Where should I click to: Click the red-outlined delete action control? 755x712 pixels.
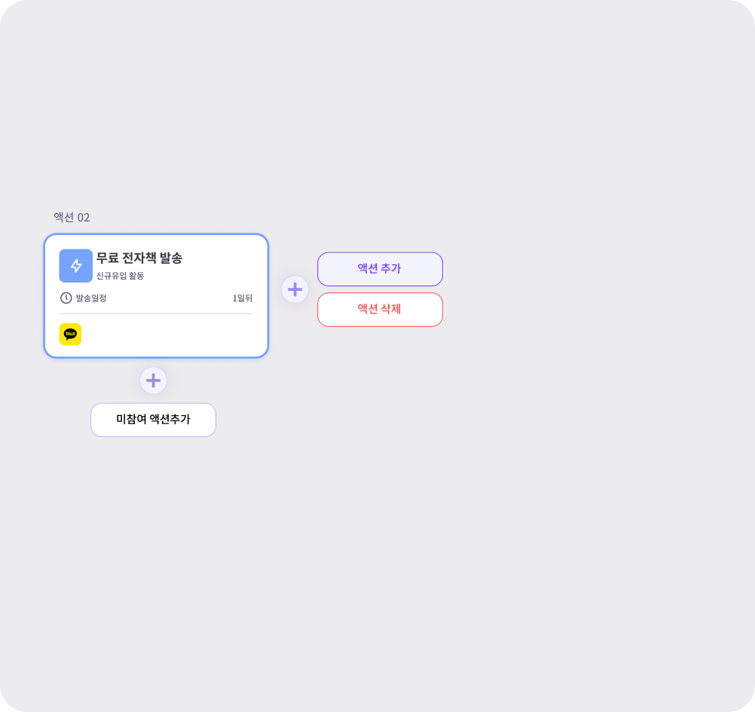[x=380, y=310]
